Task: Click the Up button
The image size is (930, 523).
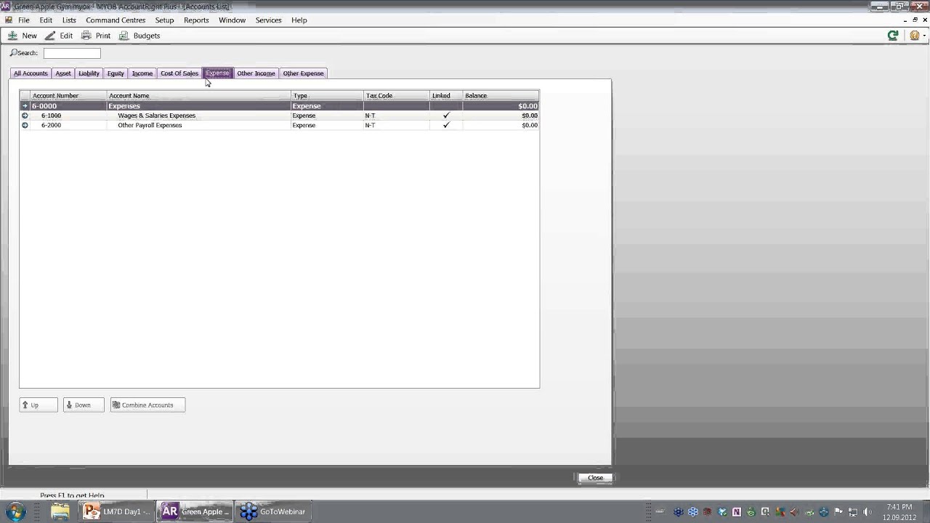Action: click(39, 405)
